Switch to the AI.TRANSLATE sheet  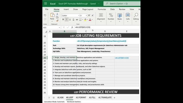pyautogui.click(x=105, y=98)
